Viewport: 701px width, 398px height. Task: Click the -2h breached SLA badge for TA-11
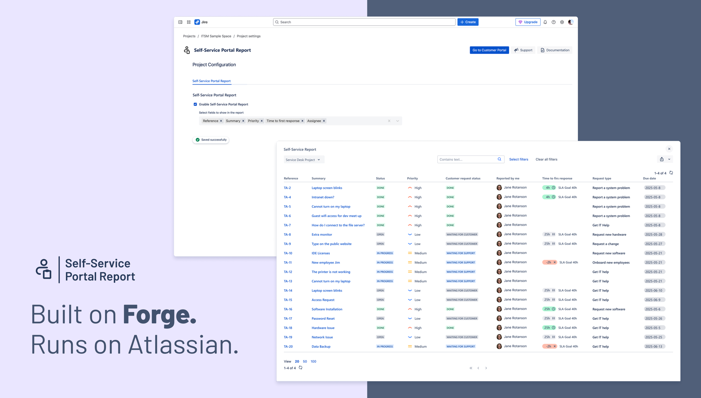click(549, 262)
